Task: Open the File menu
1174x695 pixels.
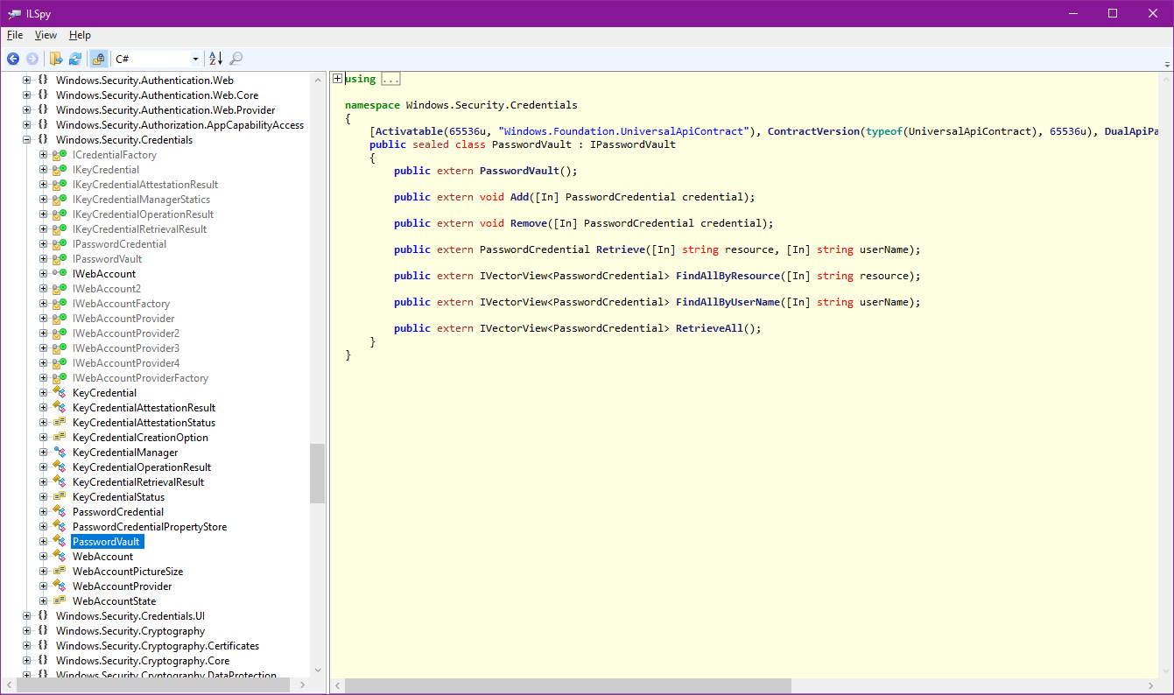Action: pyautogui.click(x=15, y=35)
